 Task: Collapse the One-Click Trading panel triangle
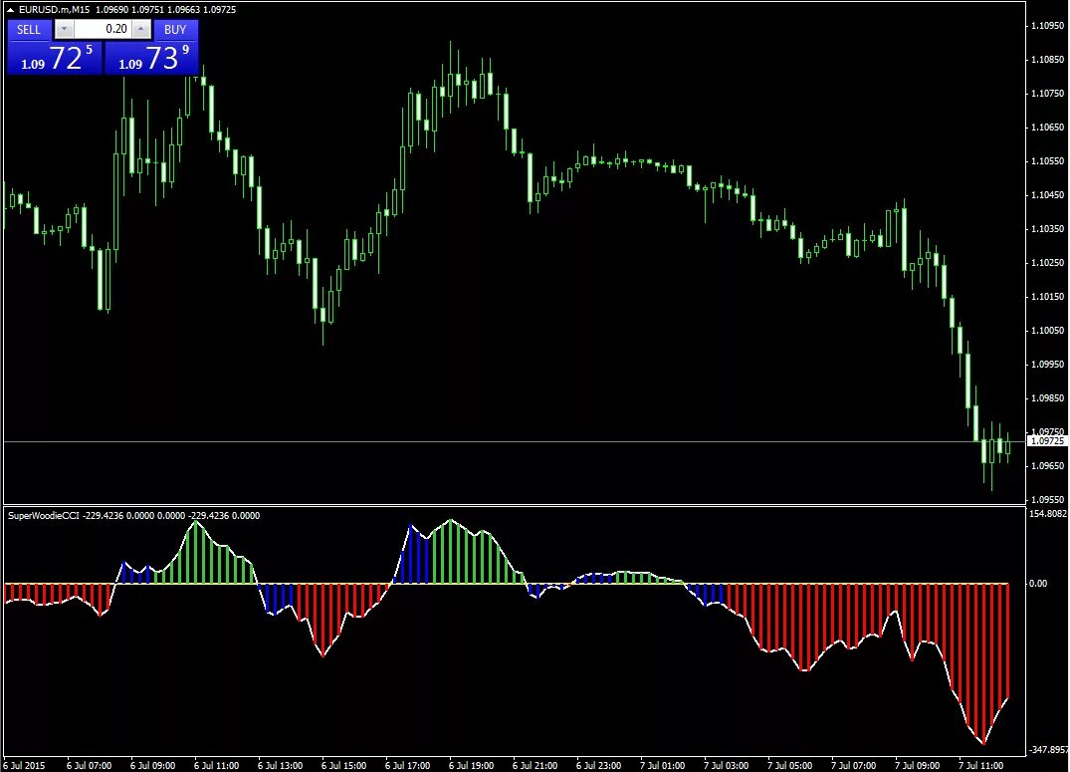click(x=10, y=9)
